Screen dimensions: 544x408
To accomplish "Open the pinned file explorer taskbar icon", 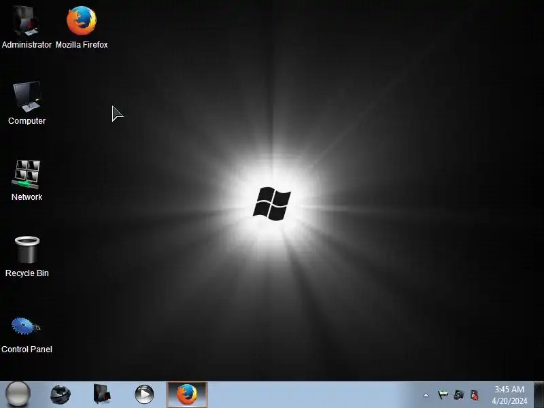I will 102,394.
